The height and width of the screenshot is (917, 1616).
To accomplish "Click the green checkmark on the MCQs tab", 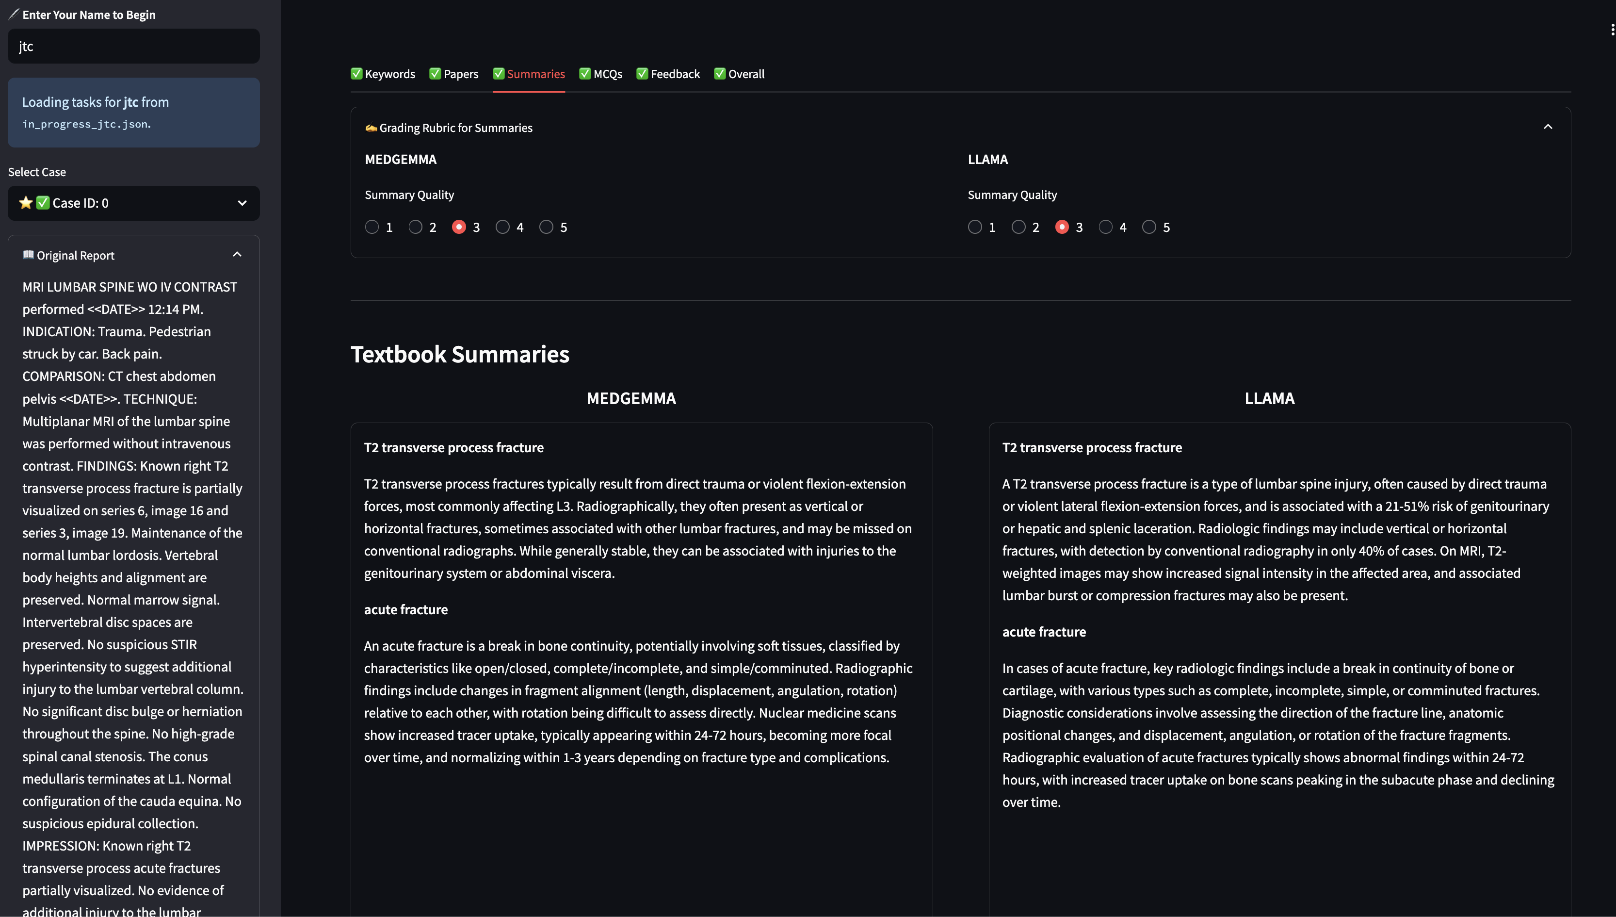I will (x=585, y=74).
